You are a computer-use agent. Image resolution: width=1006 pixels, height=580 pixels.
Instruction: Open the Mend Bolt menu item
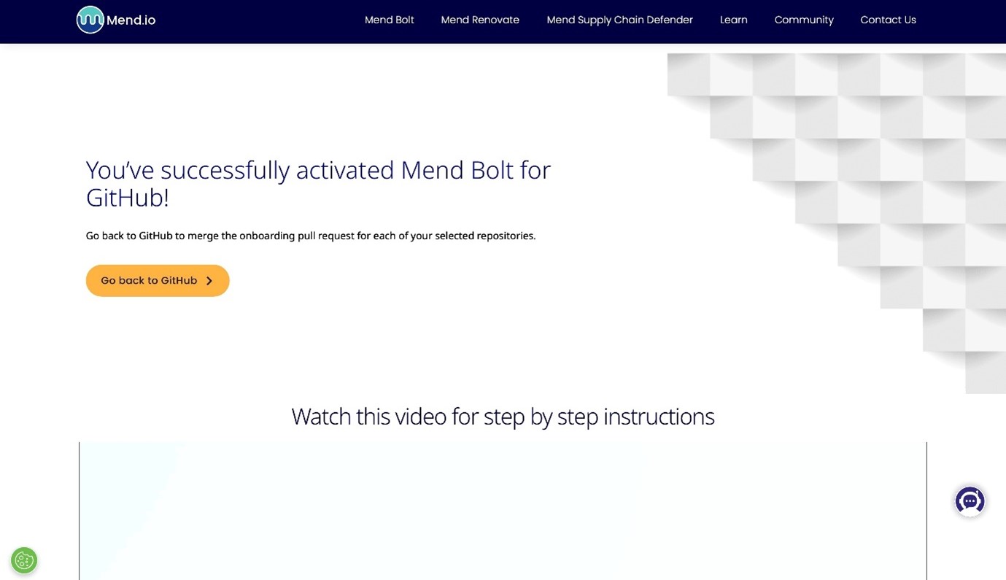pyautogui.click(x=389, y=20)
